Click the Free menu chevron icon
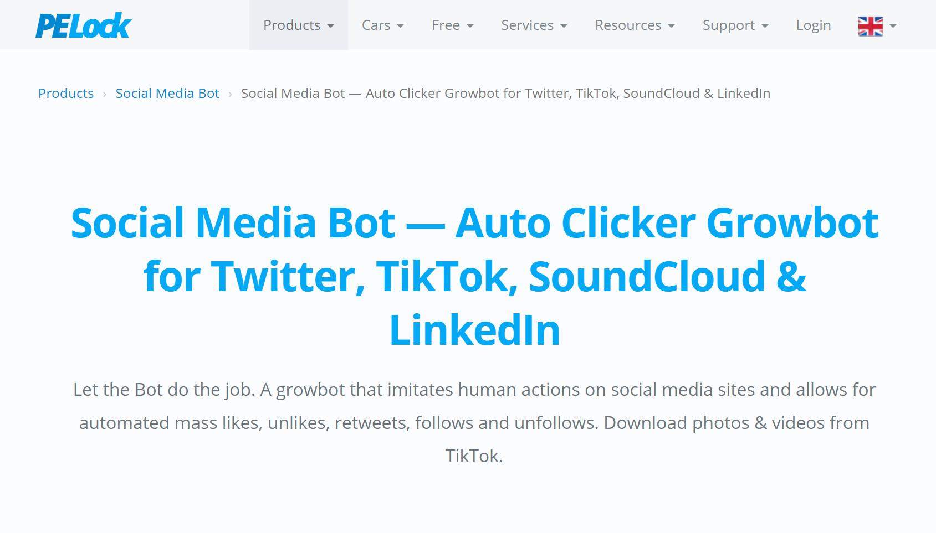 point(470,25)
